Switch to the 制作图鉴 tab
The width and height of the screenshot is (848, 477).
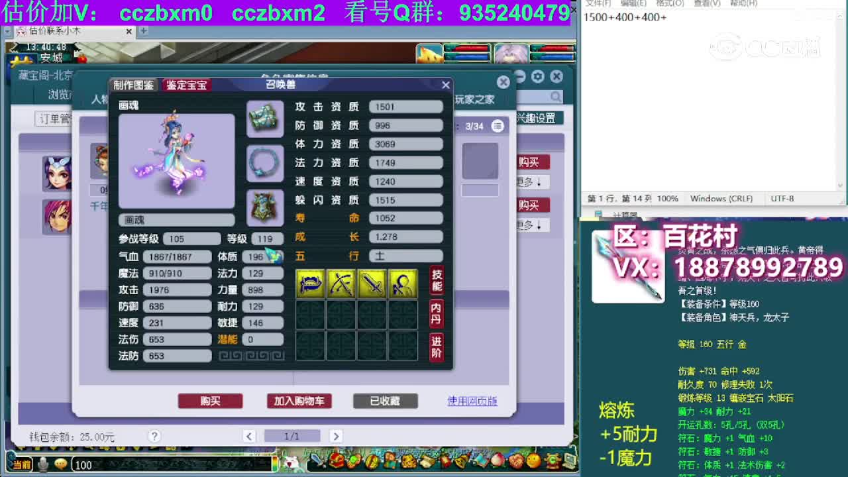coord(133,85)
